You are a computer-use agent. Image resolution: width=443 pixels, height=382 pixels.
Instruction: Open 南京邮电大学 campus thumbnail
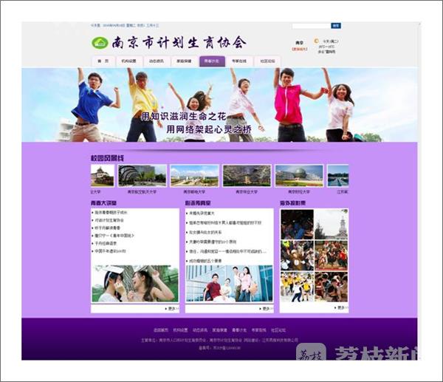194,175
